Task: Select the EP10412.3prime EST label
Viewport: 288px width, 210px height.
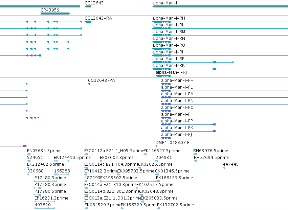Action: [x=101, y=171]
